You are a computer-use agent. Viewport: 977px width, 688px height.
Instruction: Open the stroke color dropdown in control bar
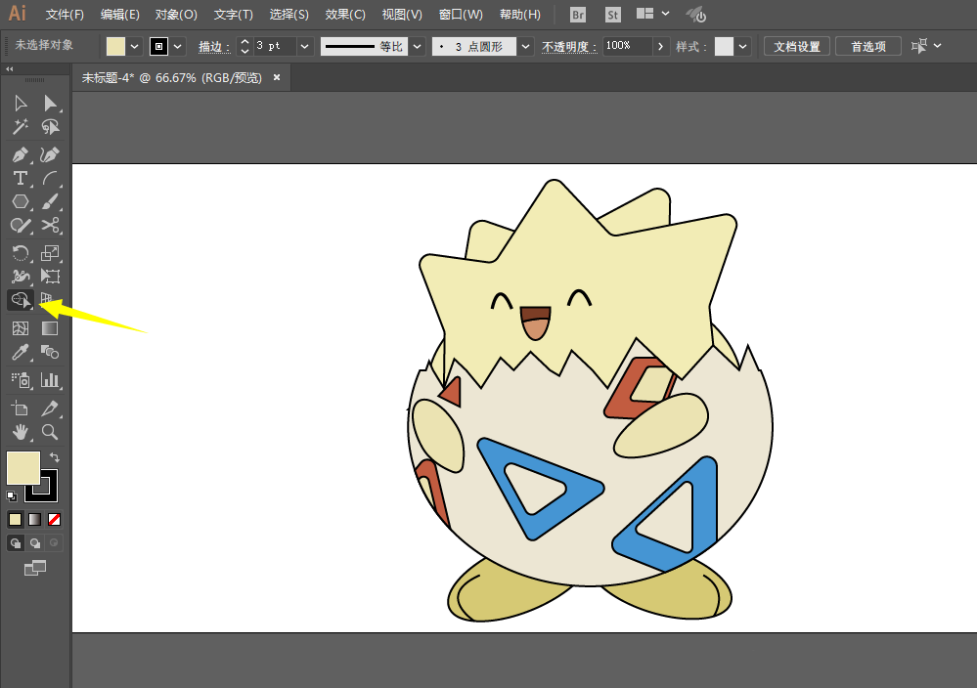(178, 47)
